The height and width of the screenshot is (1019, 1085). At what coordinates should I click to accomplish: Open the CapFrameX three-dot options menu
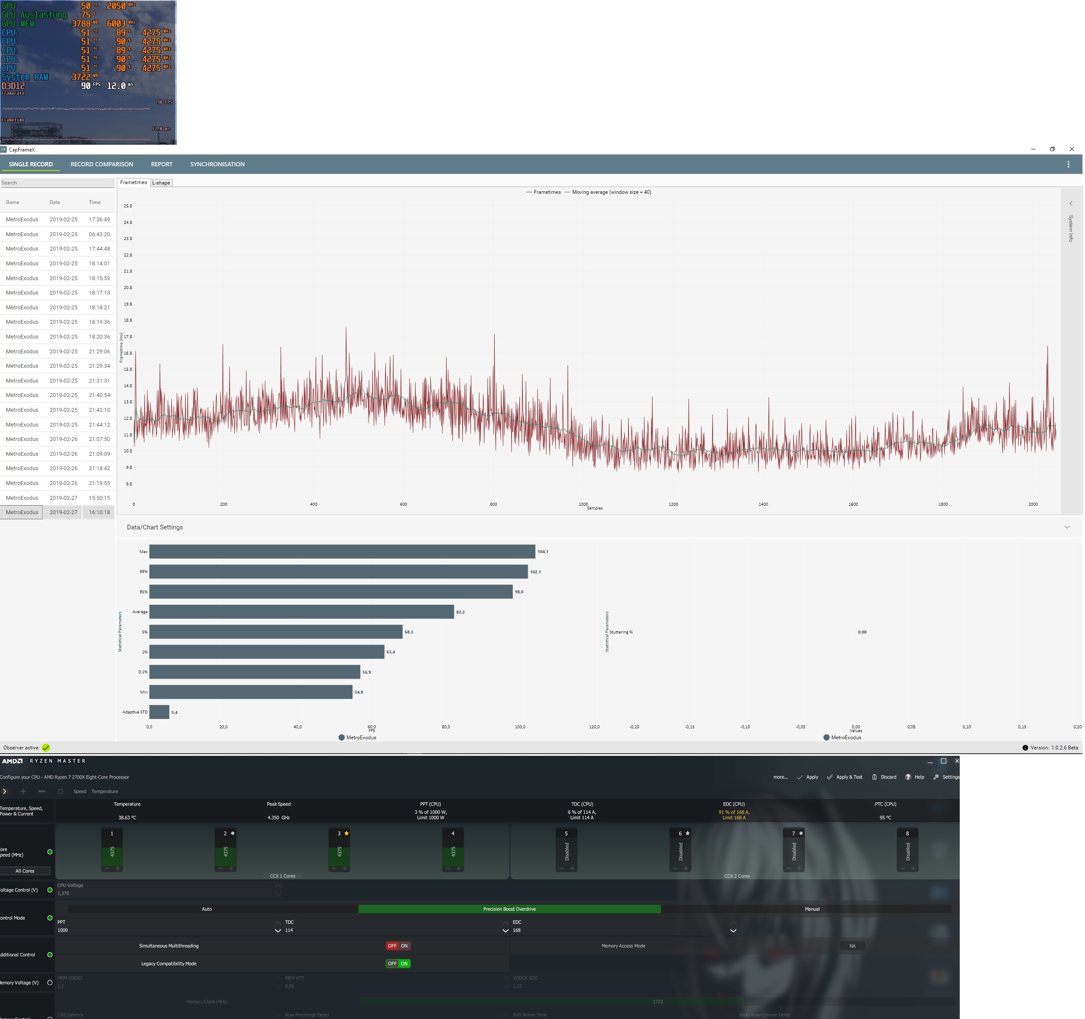pos(1068,164)
